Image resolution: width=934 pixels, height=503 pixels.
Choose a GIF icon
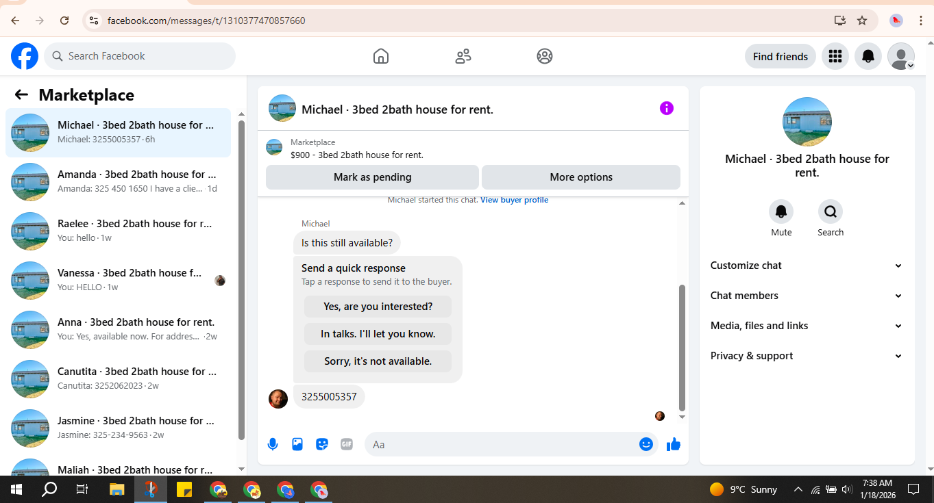pos(347,444)
